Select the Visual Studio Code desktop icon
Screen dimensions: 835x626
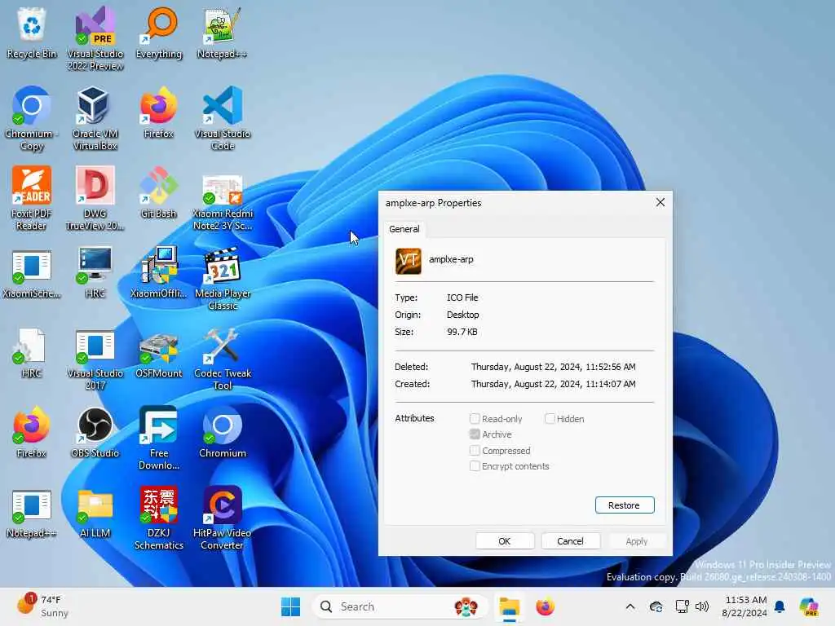tap(222, 118)
